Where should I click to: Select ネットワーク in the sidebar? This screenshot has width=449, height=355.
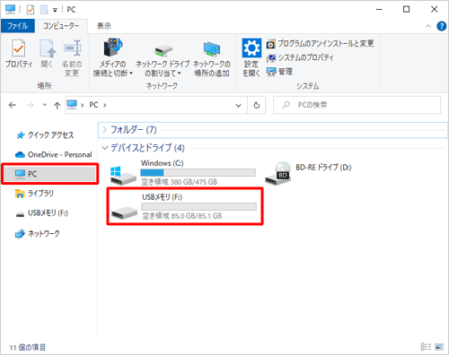click(x=38, y=233)
